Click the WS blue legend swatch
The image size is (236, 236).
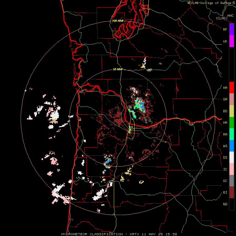pos(232,146)
